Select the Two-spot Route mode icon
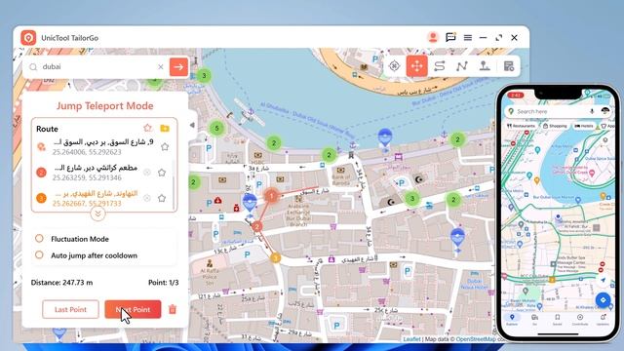The width and height of the screenshot is (624, 351). (x=440, y=66)
